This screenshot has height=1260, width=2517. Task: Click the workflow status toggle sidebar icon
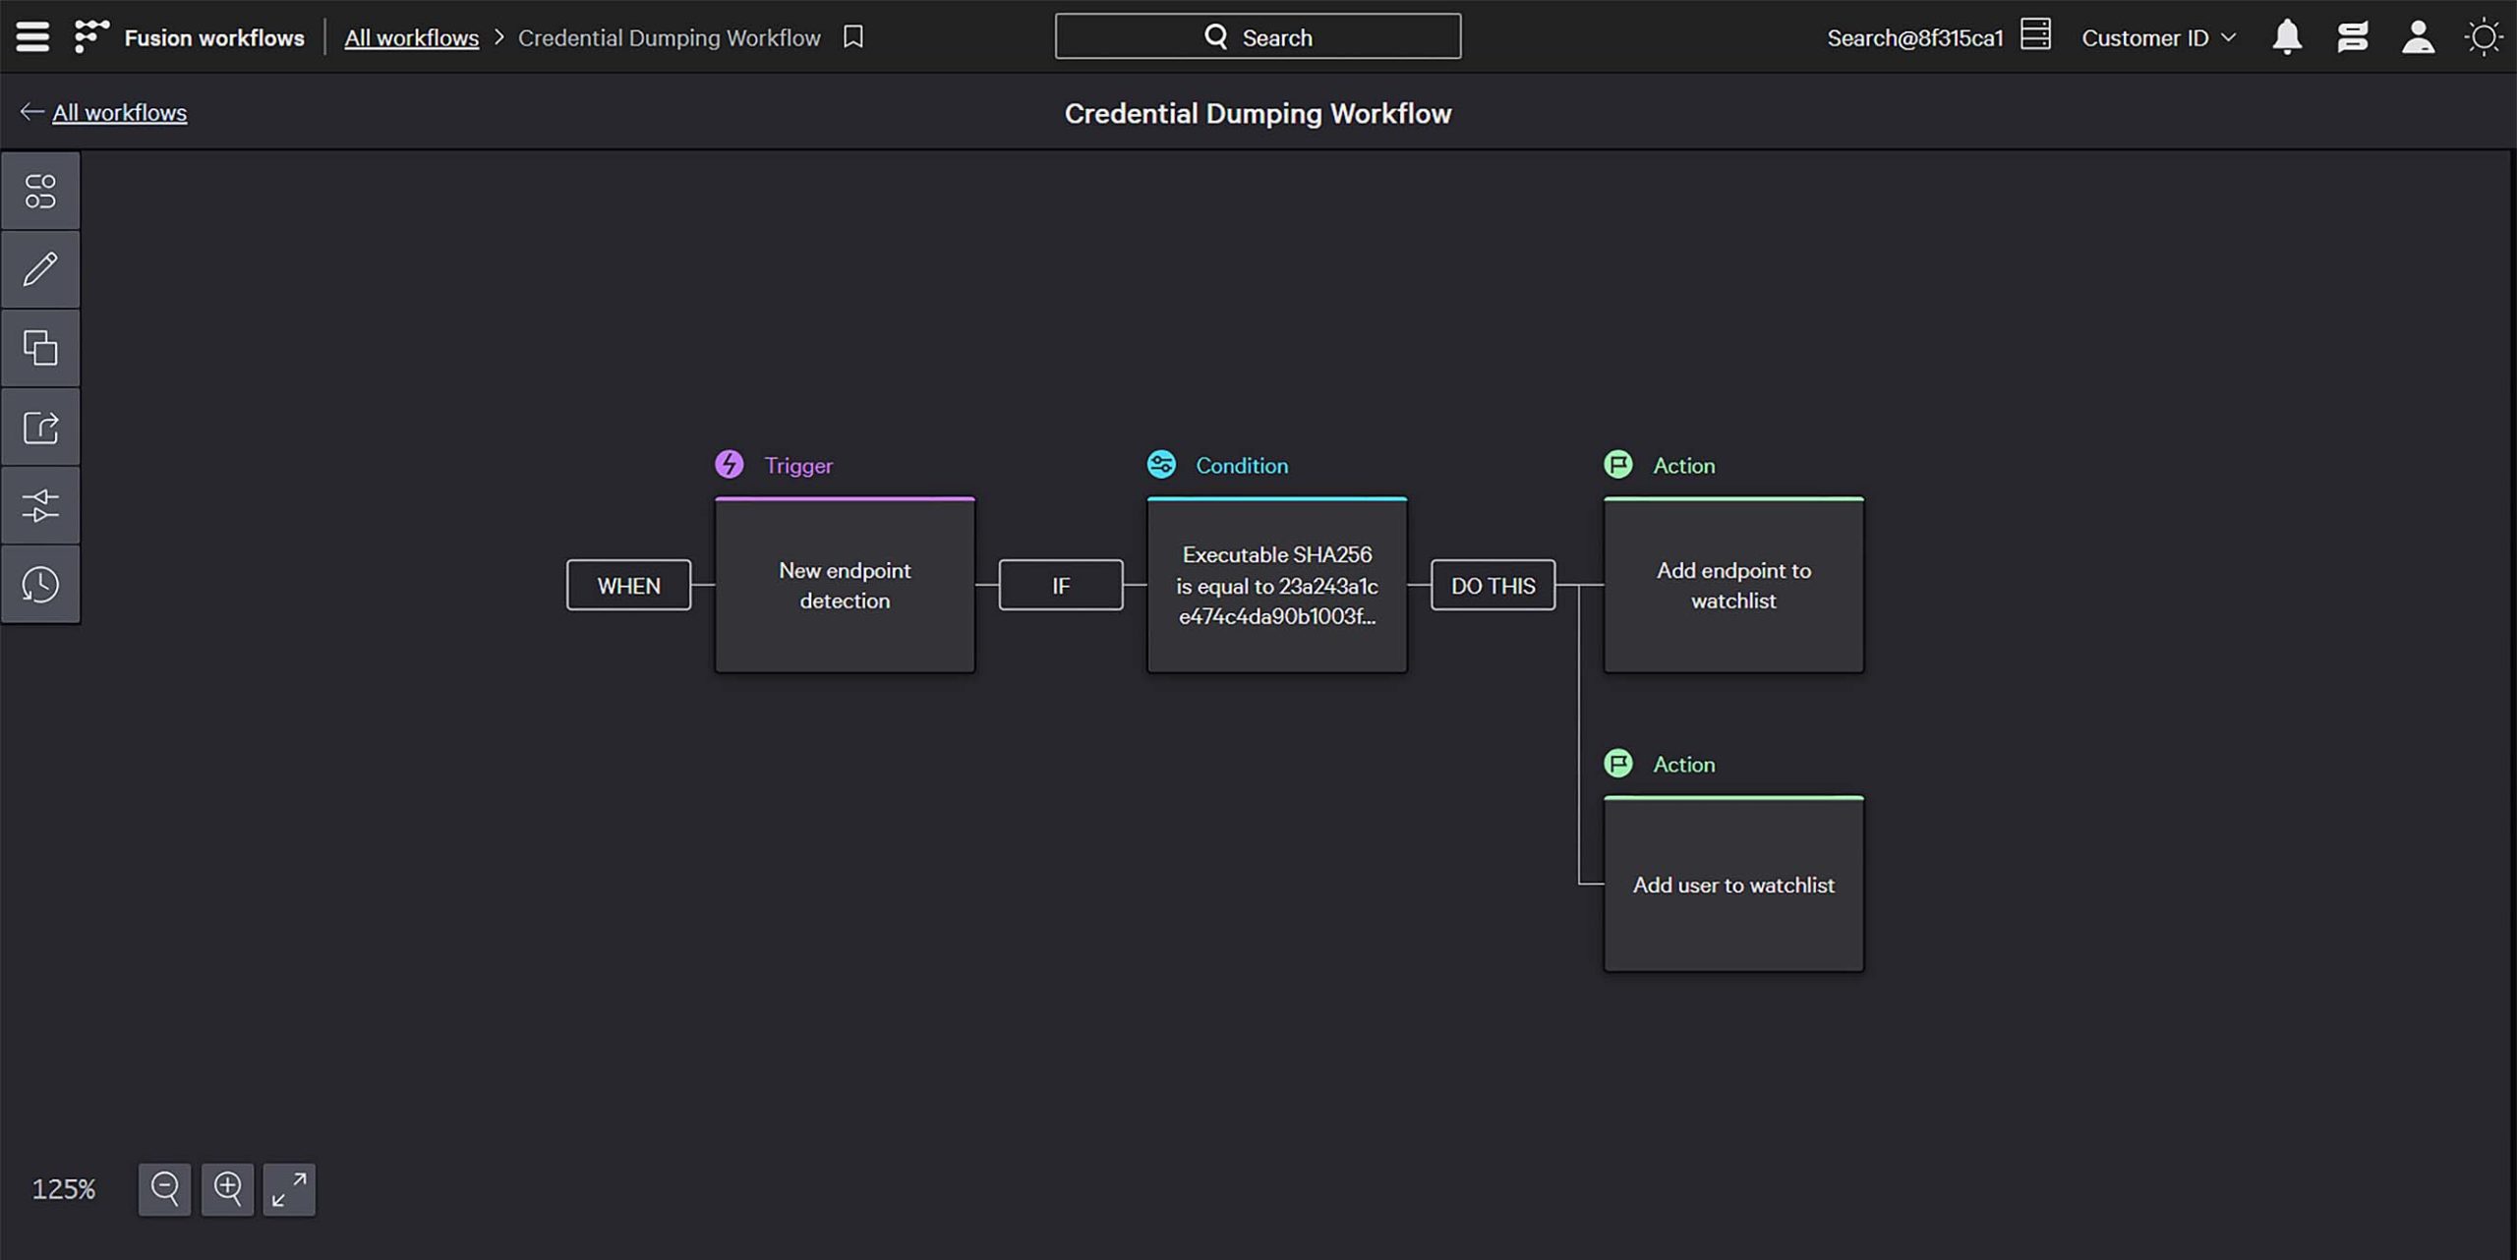[40, 191]
